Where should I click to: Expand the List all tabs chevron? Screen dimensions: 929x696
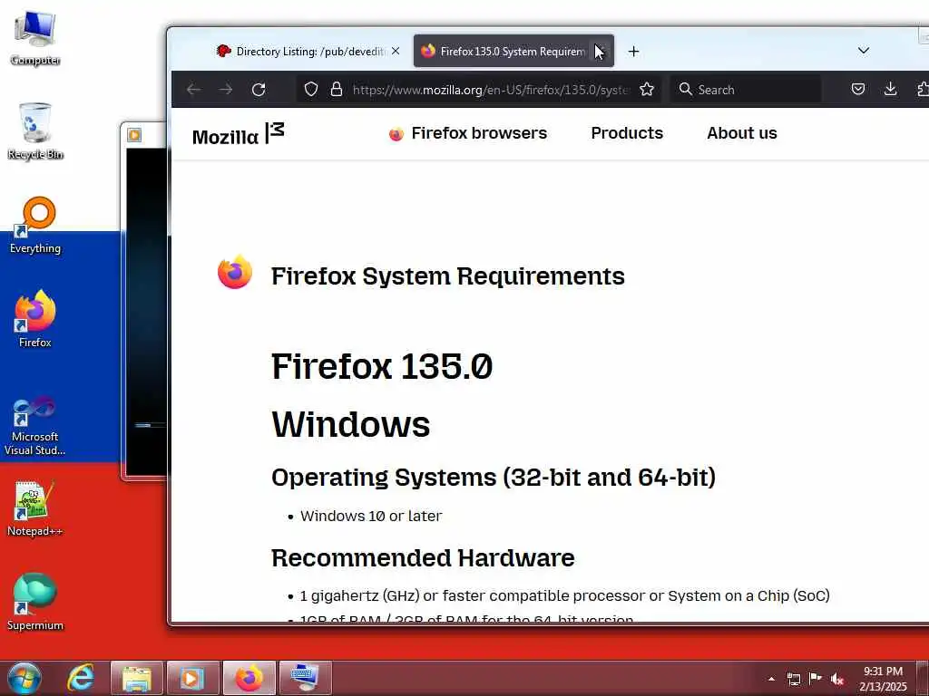(864, 51)
